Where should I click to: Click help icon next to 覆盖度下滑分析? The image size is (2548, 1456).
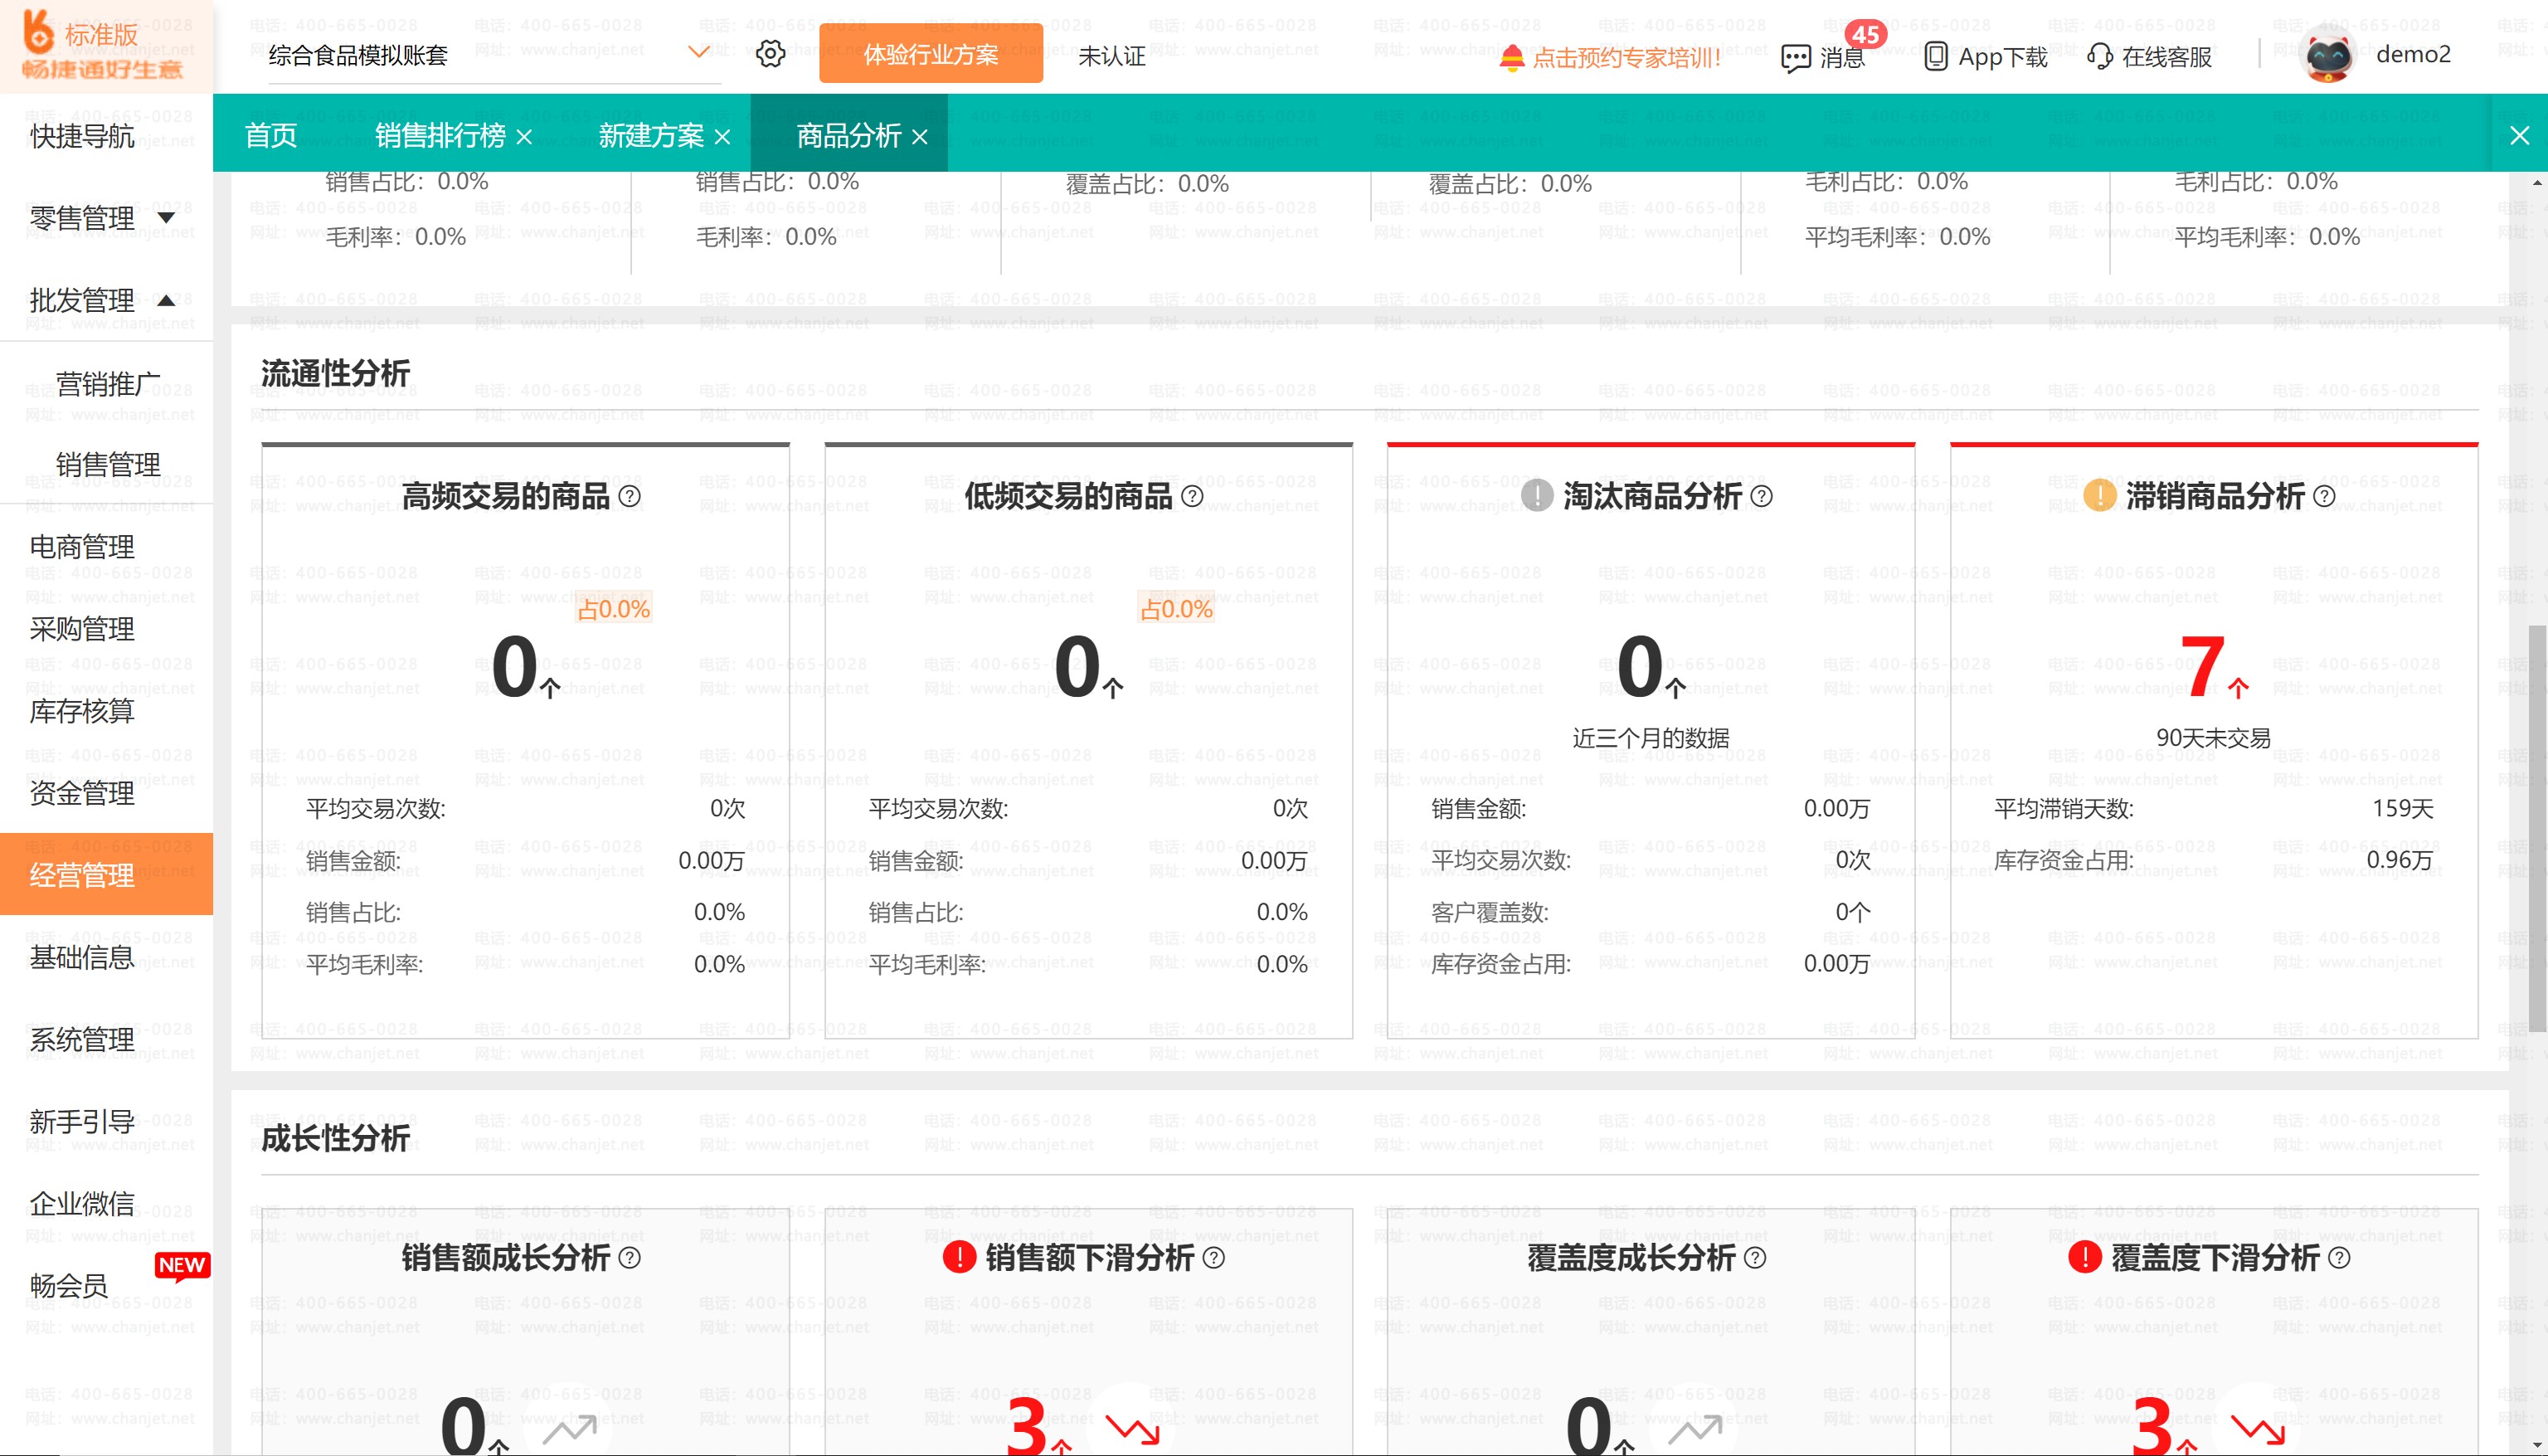pyautogui.click(x=2338, y=1257)
